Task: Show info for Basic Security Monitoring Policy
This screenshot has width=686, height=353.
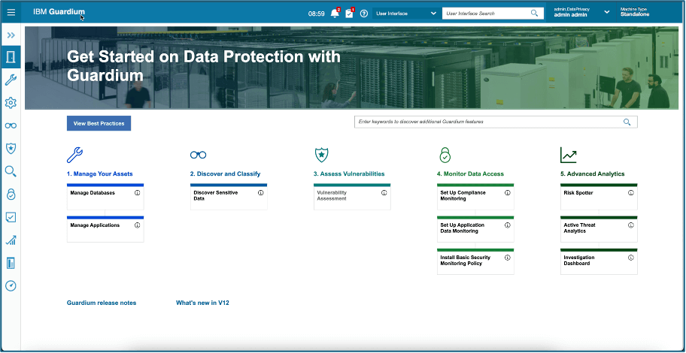Action: pos(508,258)
